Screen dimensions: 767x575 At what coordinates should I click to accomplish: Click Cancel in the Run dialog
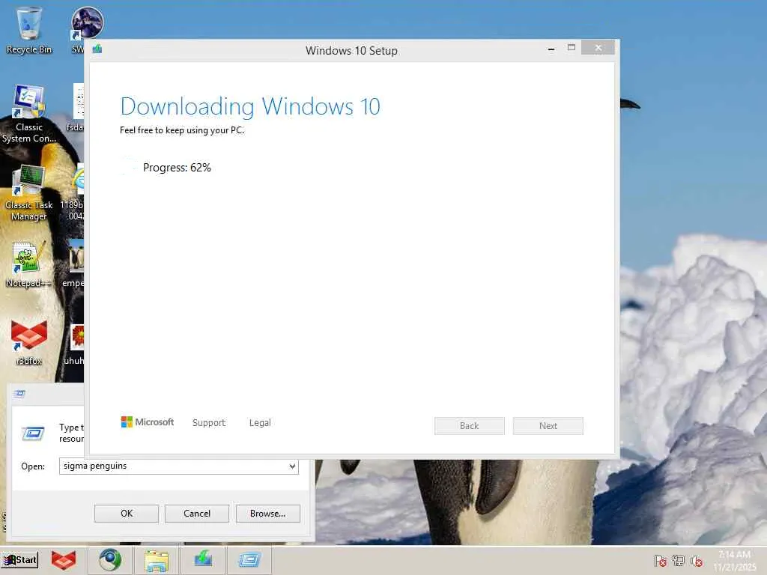(197, 514)
